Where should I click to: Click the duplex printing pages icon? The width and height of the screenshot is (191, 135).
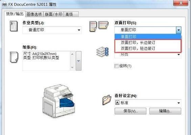(x=99, y=26)
